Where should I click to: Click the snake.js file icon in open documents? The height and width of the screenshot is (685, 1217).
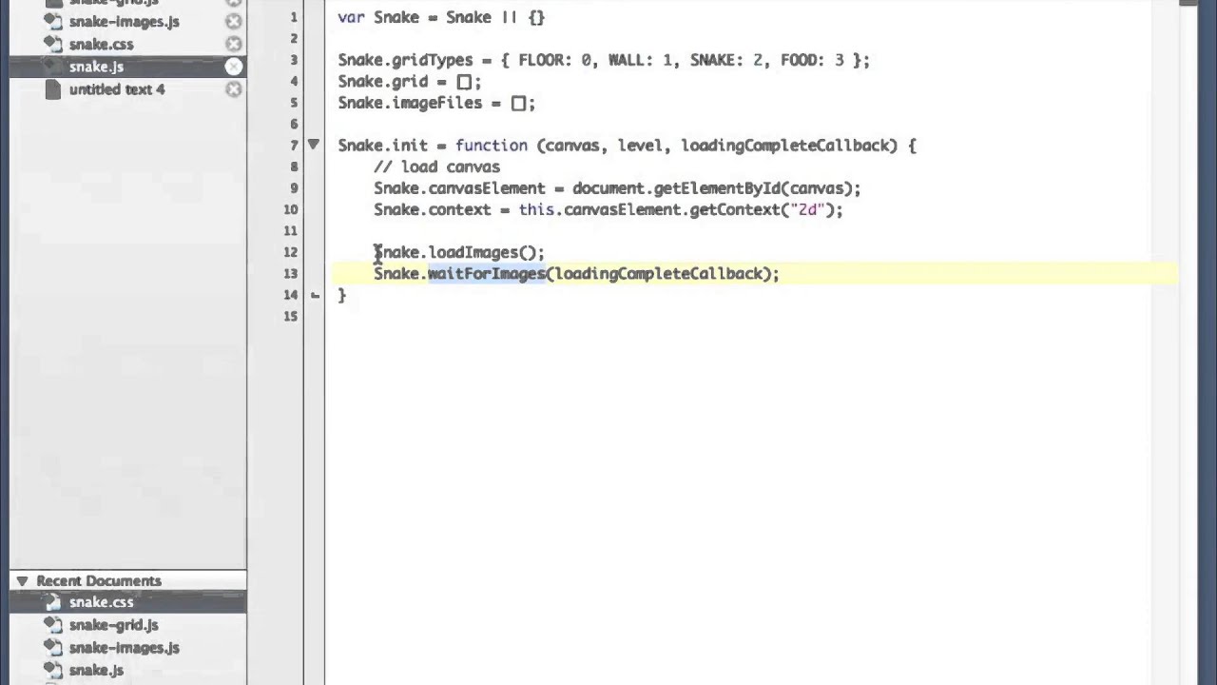pyautogui.click(x=53, y=67)
